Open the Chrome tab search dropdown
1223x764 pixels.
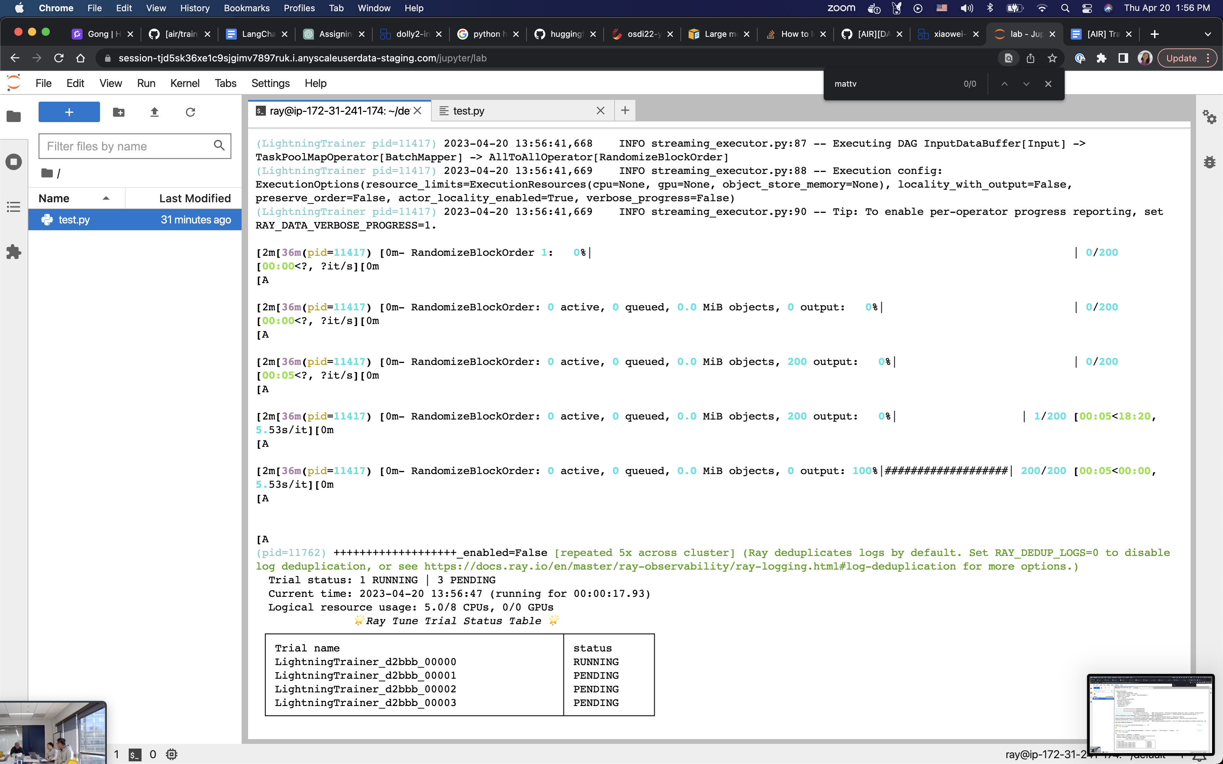pos(1208,34)
